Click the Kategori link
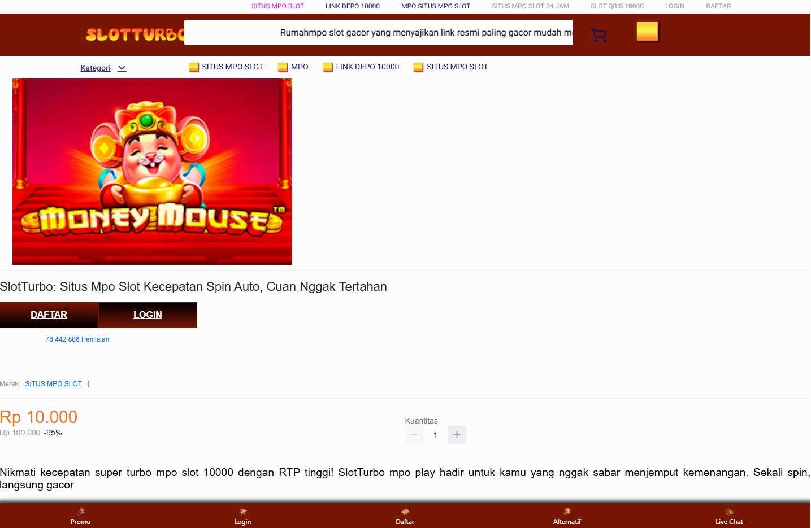The width and height of the screenshot is (811, 528). pos(96,68)
